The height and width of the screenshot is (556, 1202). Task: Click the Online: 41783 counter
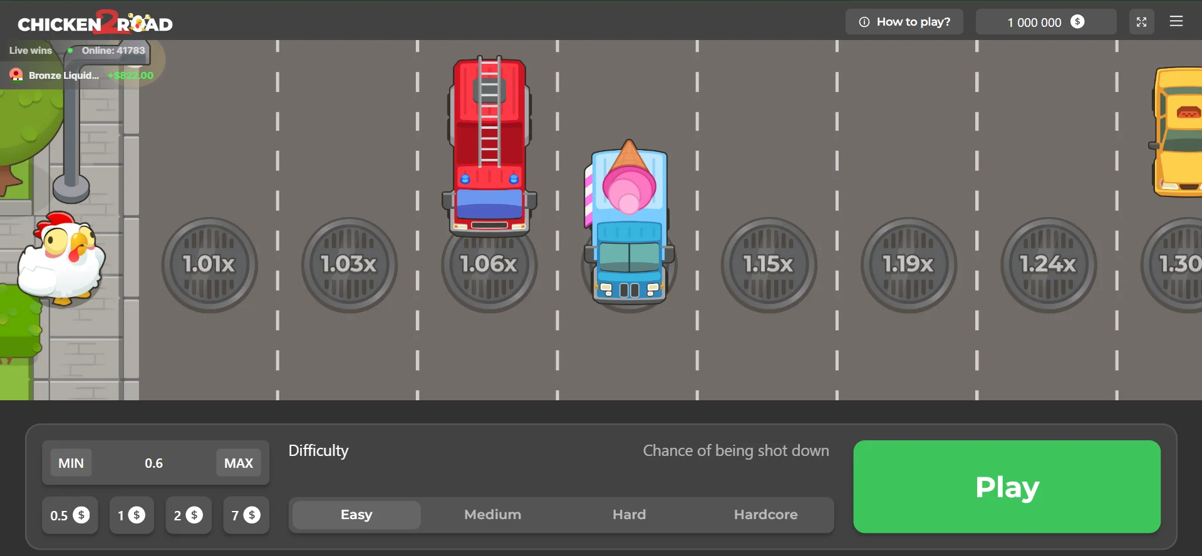(x=113, y=51)
